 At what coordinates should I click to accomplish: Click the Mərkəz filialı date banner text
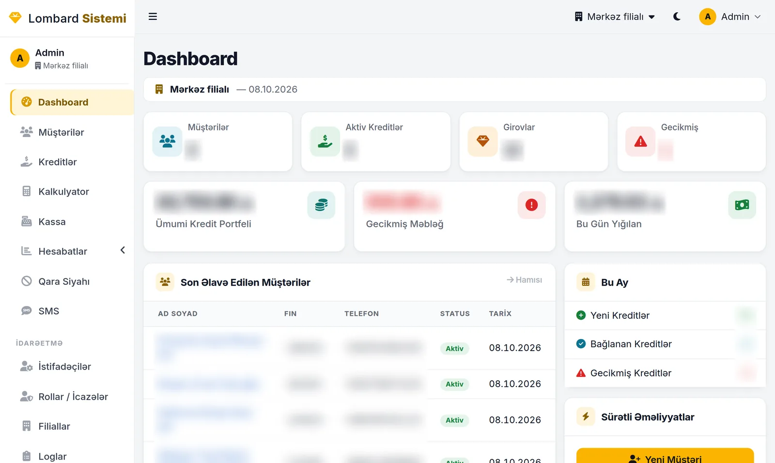tap(233, 89)
